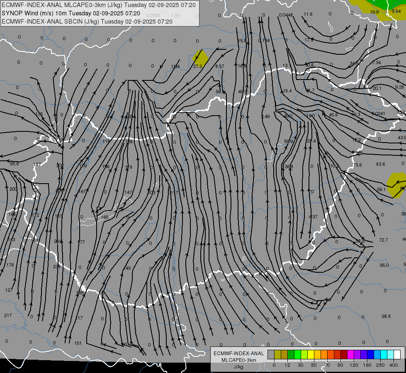Click the map value 20.1

coord(377,88)
